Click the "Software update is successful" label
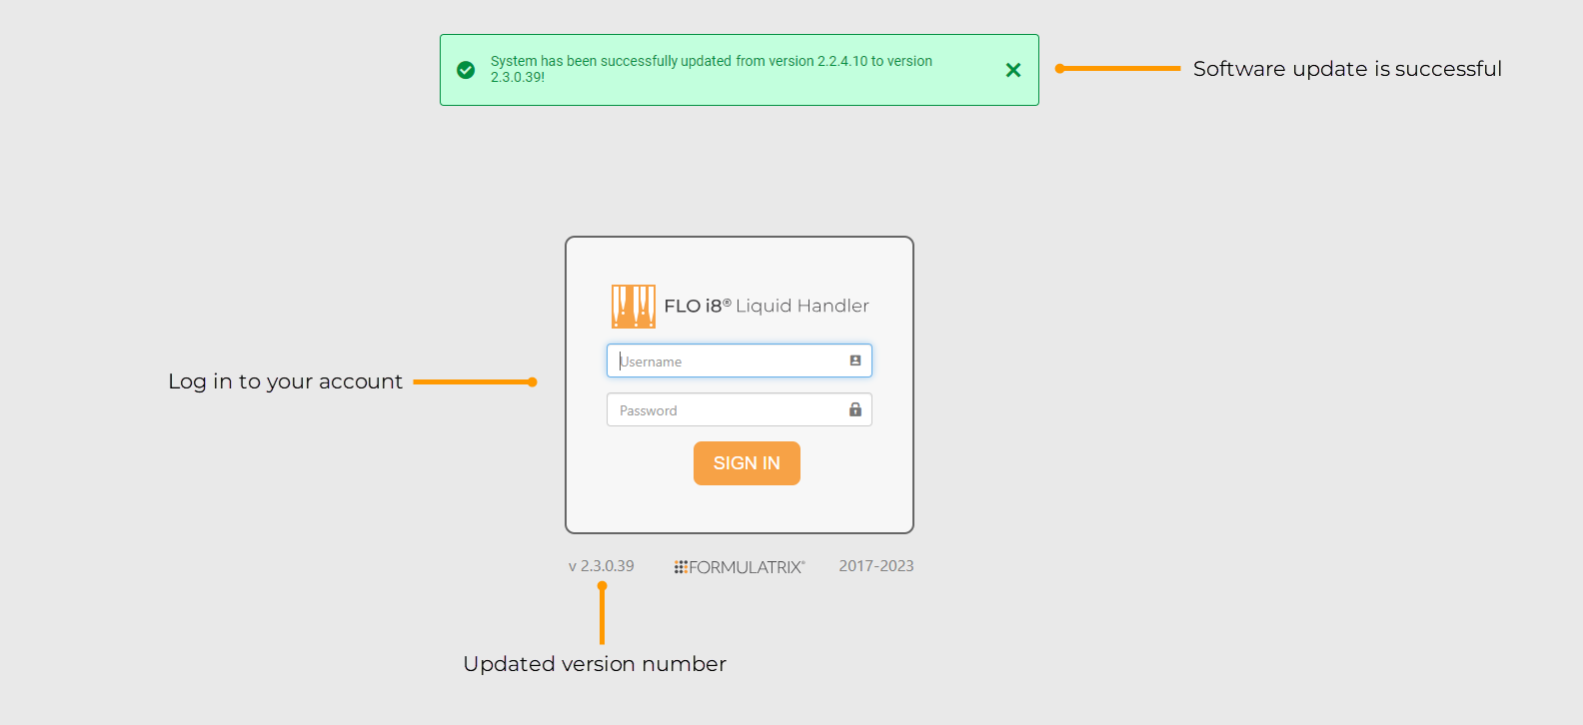 1347,69
